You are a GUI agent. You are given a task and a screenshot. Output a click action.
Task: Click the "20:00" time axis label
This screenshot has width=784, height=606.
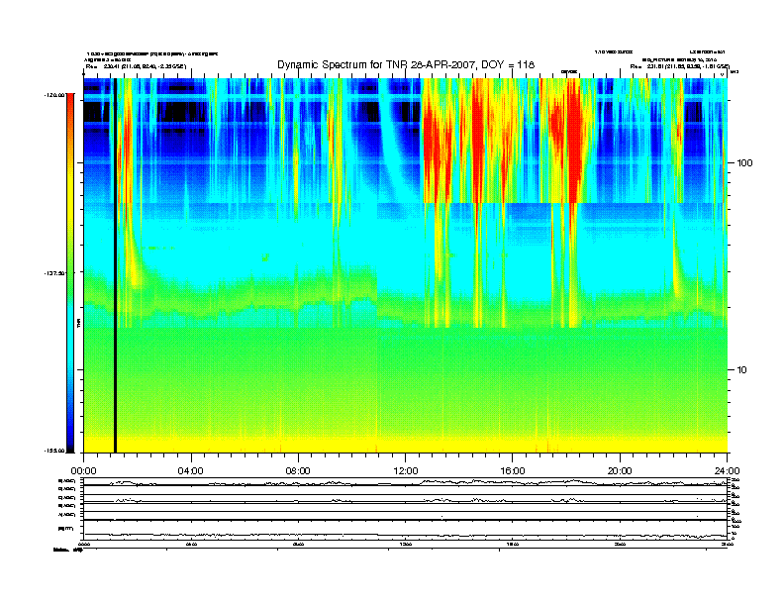[x=620, y=471]
